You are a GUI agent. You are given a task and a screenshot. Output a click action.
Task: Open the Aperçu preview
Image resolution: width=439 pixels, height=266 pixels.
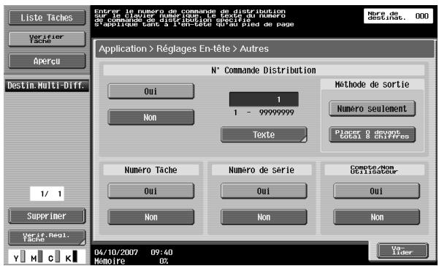tap(47, 61)
